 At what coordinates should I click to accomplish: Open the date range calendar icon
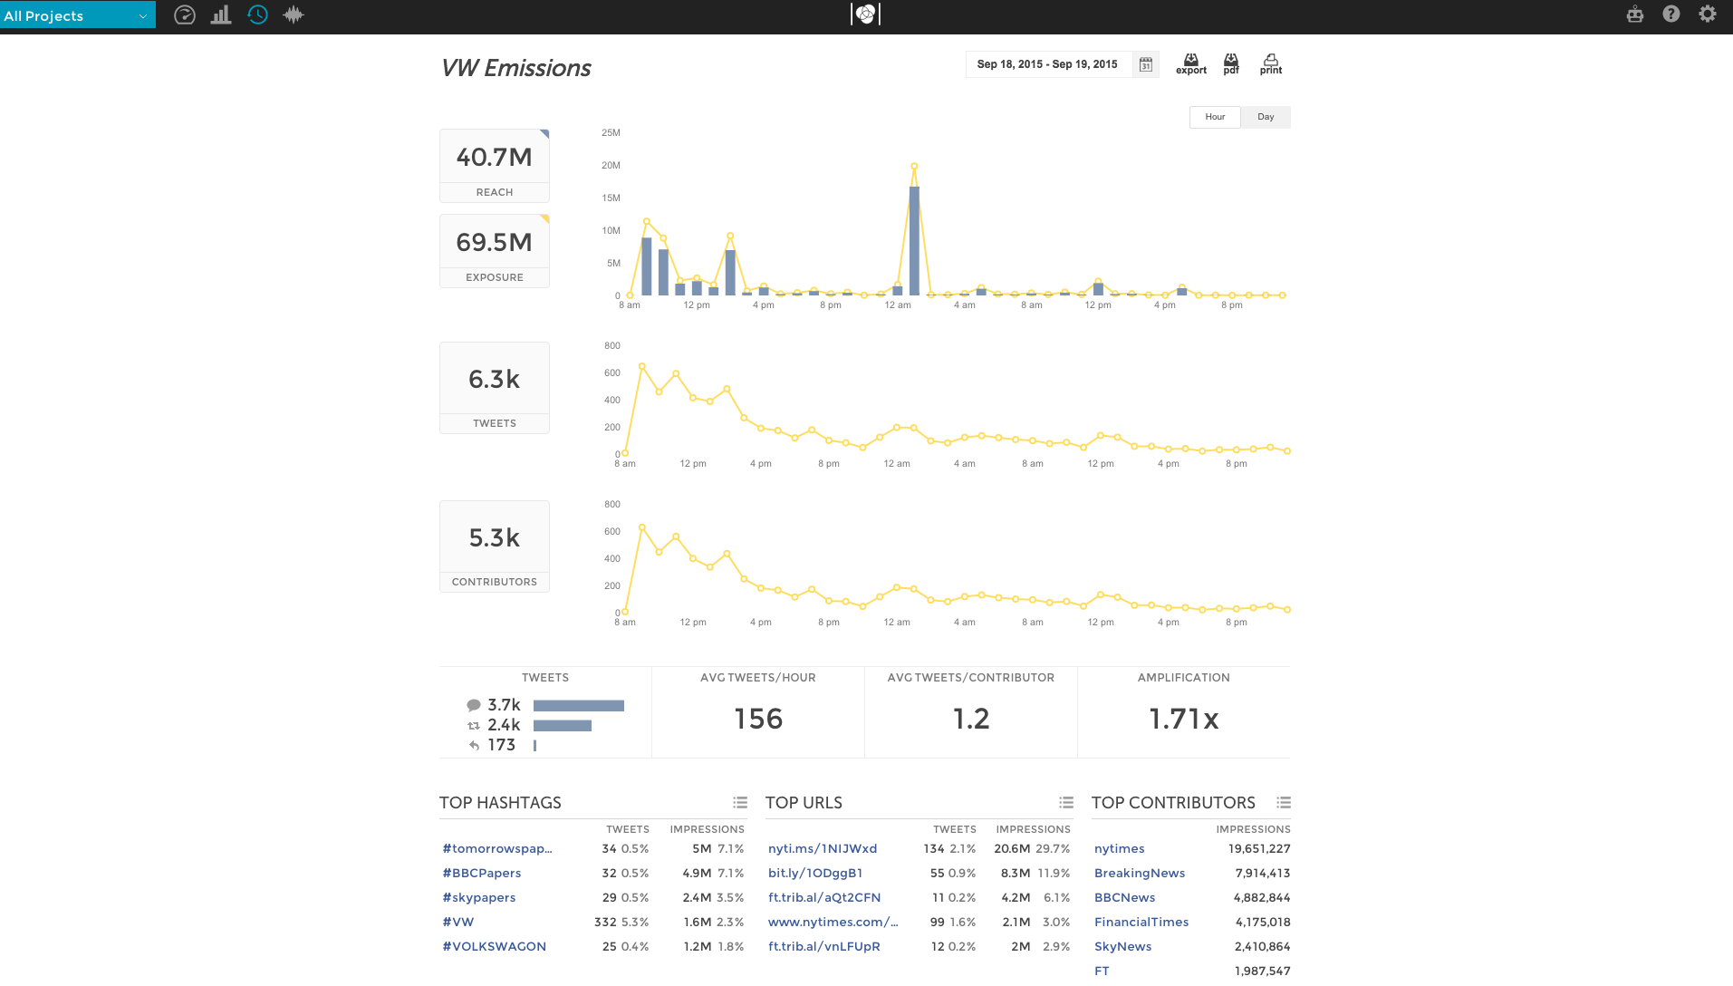click(1146, 64)
